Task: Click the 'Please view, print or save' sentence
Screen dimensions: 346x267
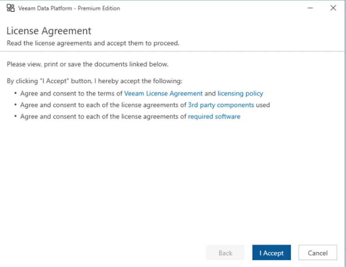Action: pos(87,64)
